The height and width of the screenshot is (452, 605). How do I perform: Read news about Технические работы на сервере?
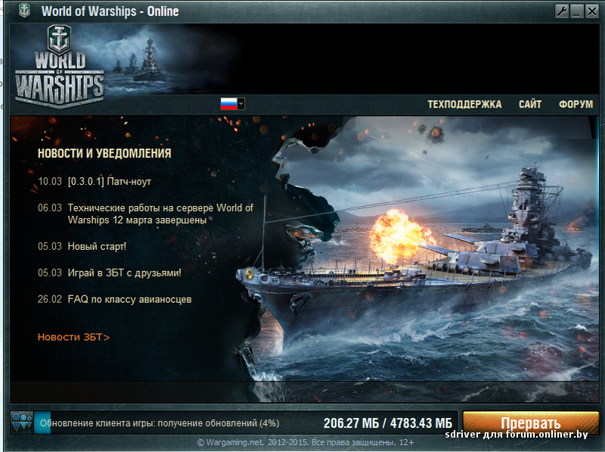point(160,214)
